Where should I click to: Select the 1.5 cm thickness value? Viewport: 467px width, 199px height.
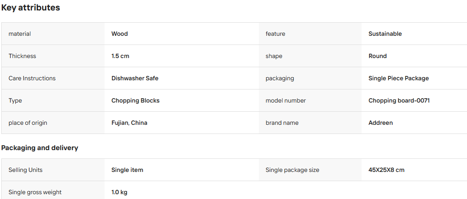(120, 56)
